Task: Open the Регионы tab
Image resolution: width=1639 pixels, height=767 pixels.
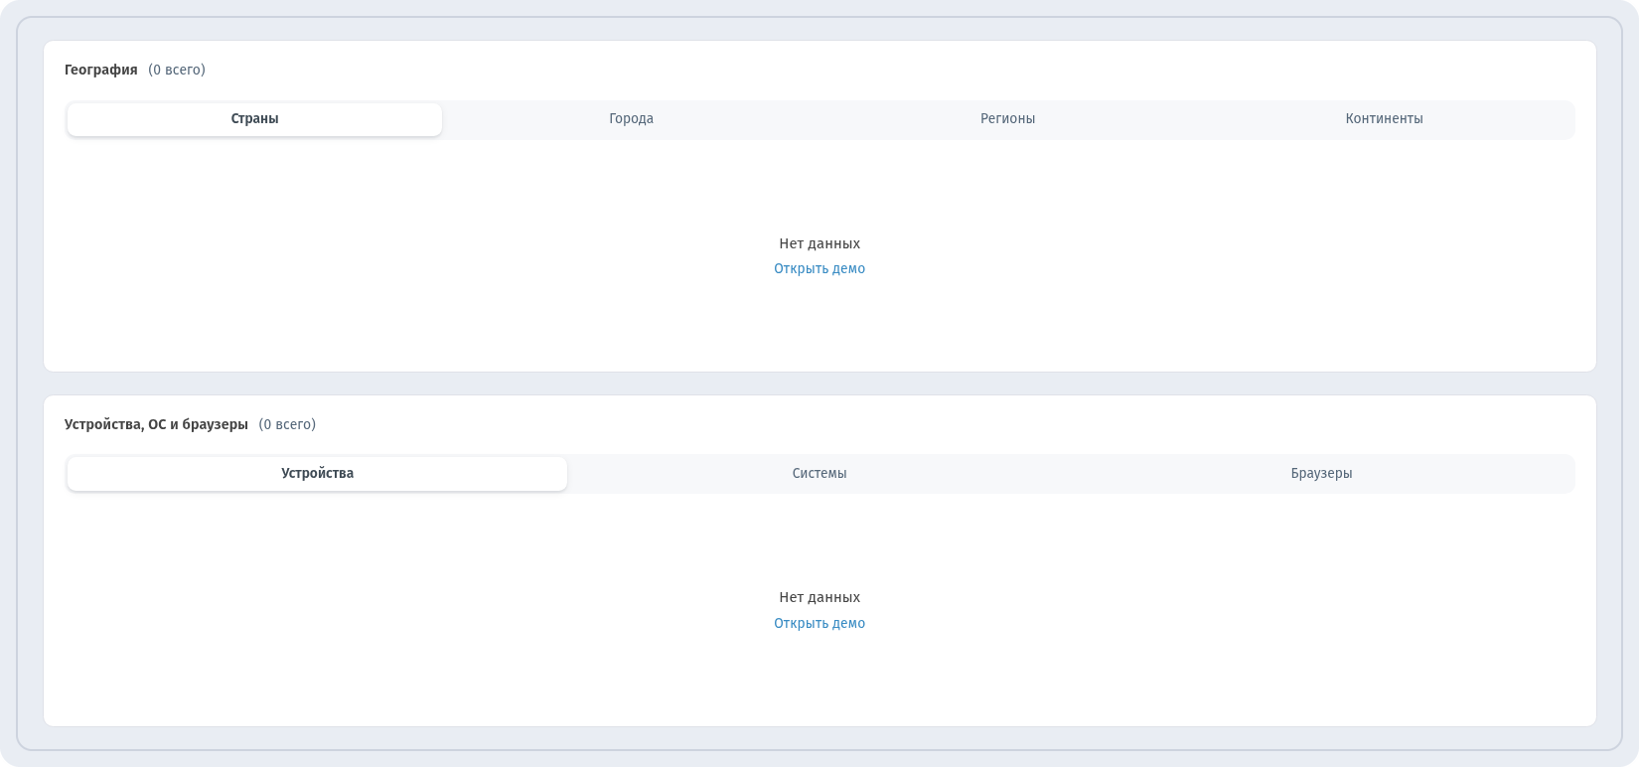Action: coord(1007,119)
